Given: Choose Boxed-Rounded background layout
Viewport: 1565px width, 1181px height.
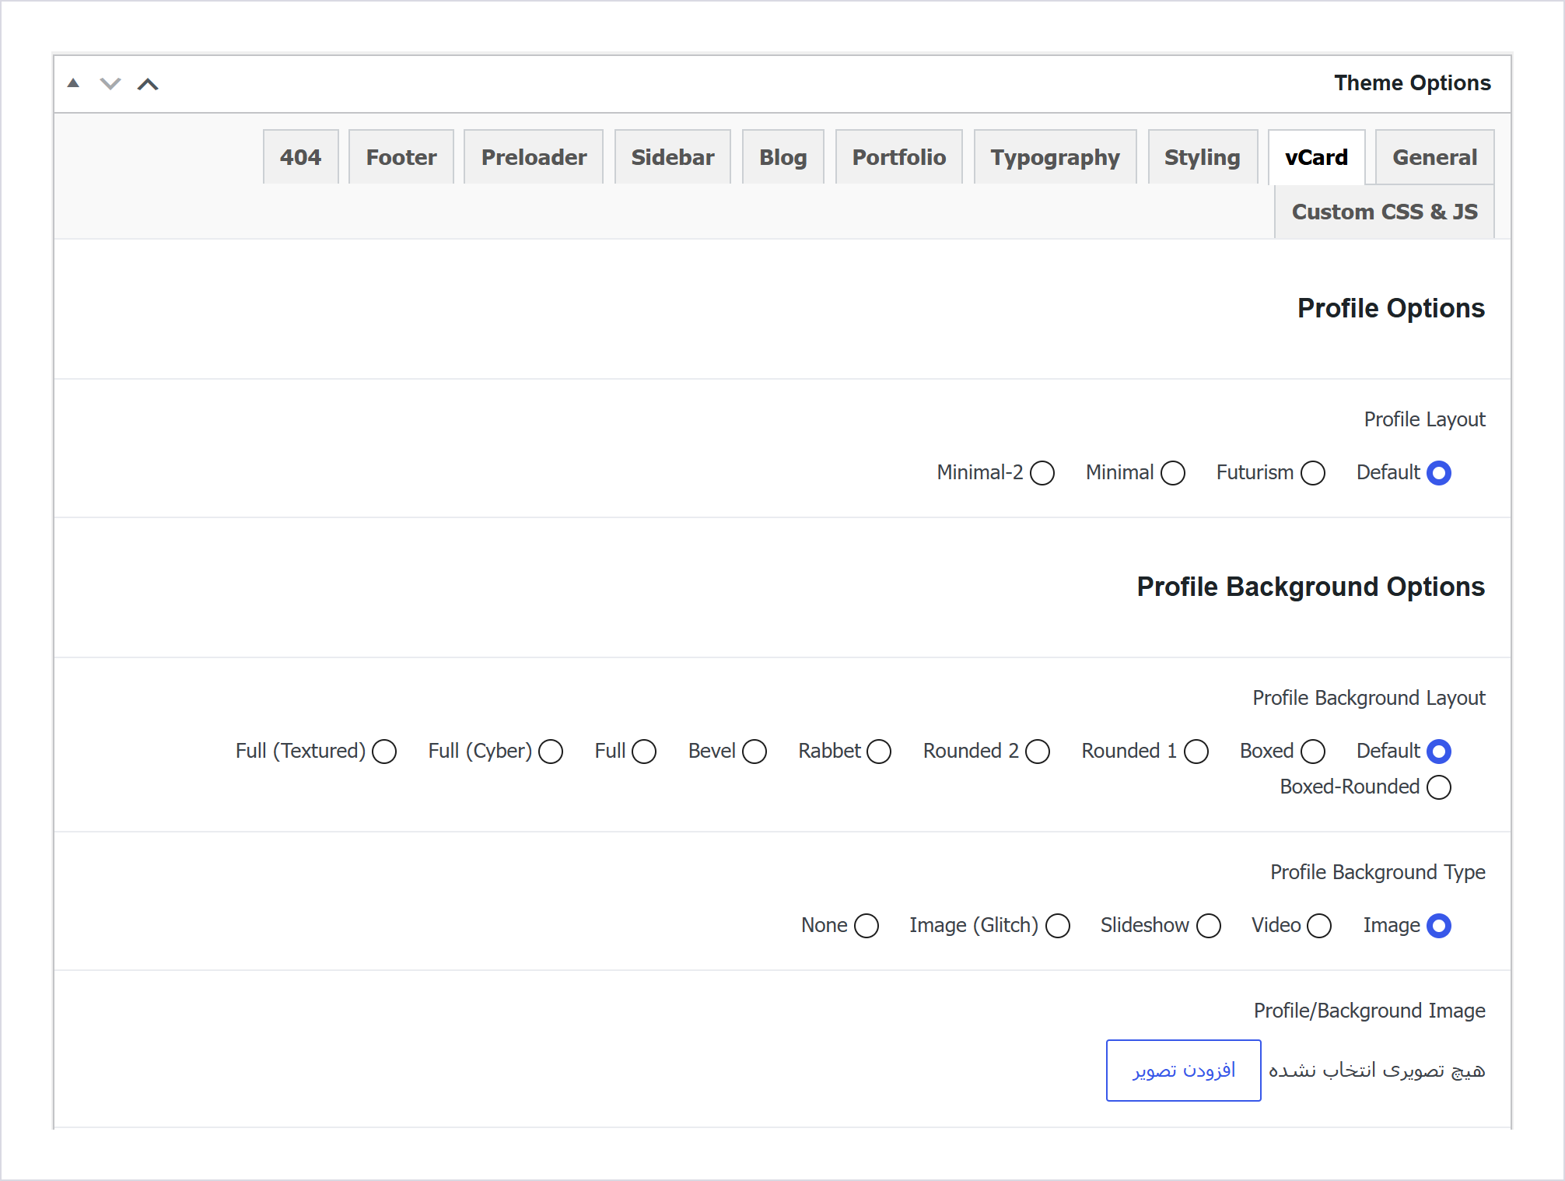Looking at the screenshot, I should tap(1439, 787).
